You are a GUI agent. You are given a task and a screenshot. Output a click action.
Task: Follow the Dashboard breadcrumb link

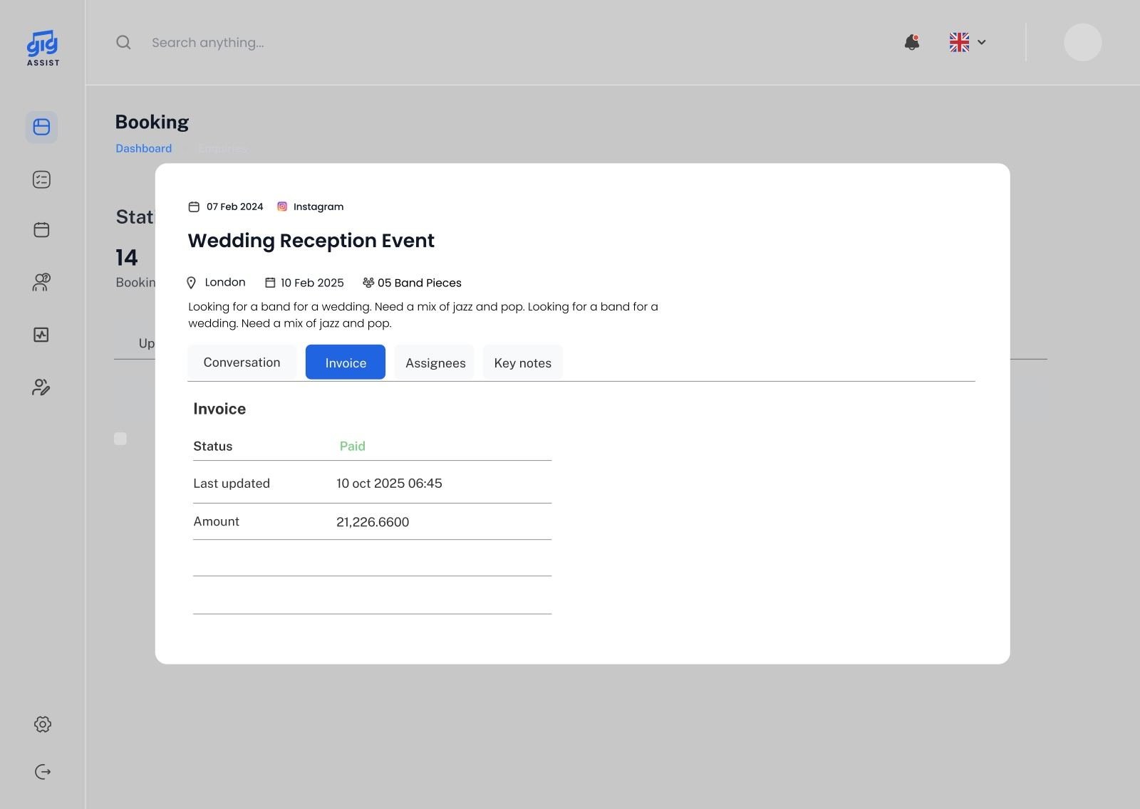[144, 148]
